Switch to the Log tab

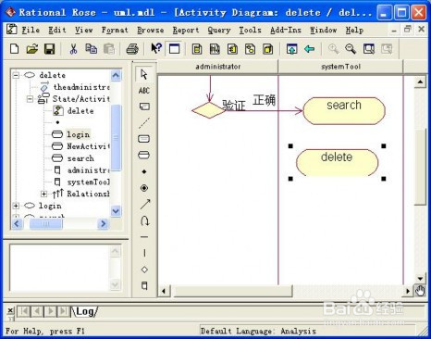[85, 311]
